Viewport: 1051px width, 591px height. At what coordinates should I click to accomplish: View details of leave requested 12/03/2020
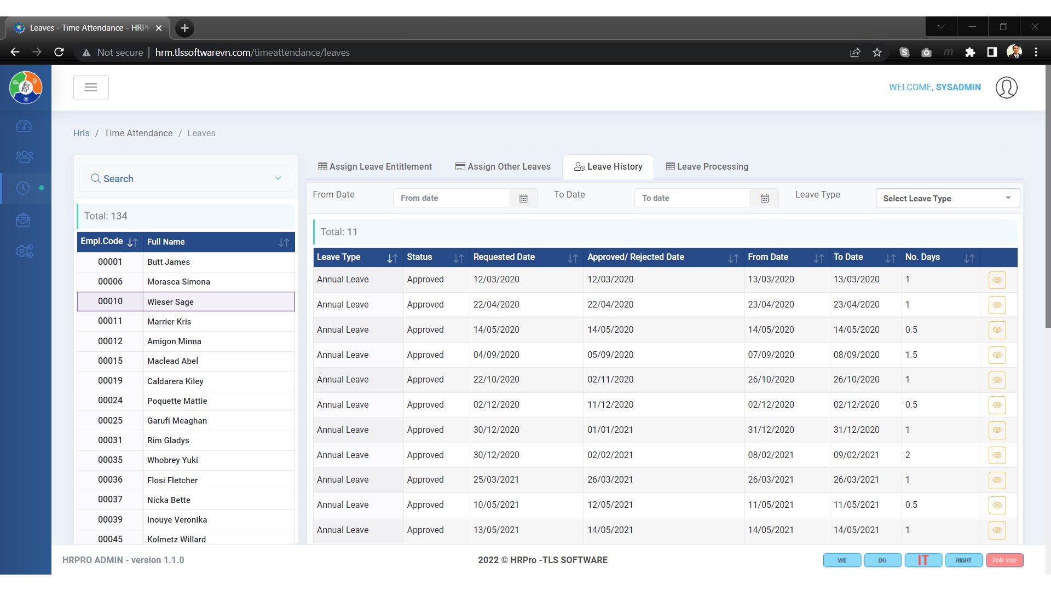[x=997, y=280]
